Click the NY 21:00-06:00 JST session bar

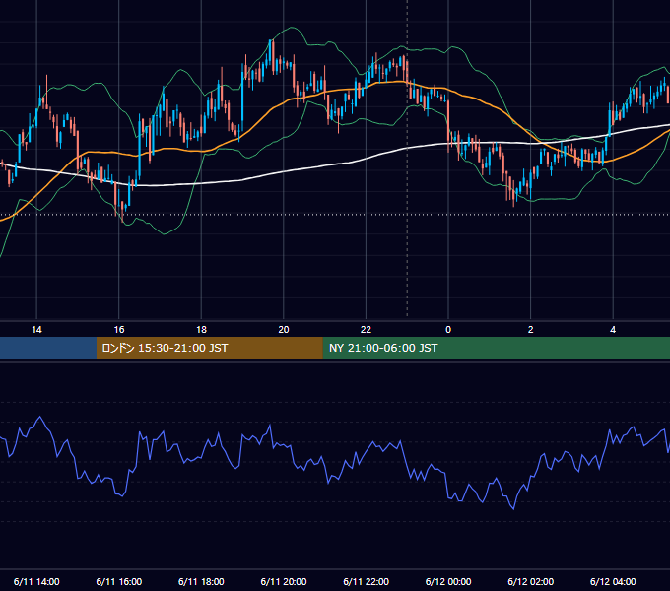click(496, 348)
